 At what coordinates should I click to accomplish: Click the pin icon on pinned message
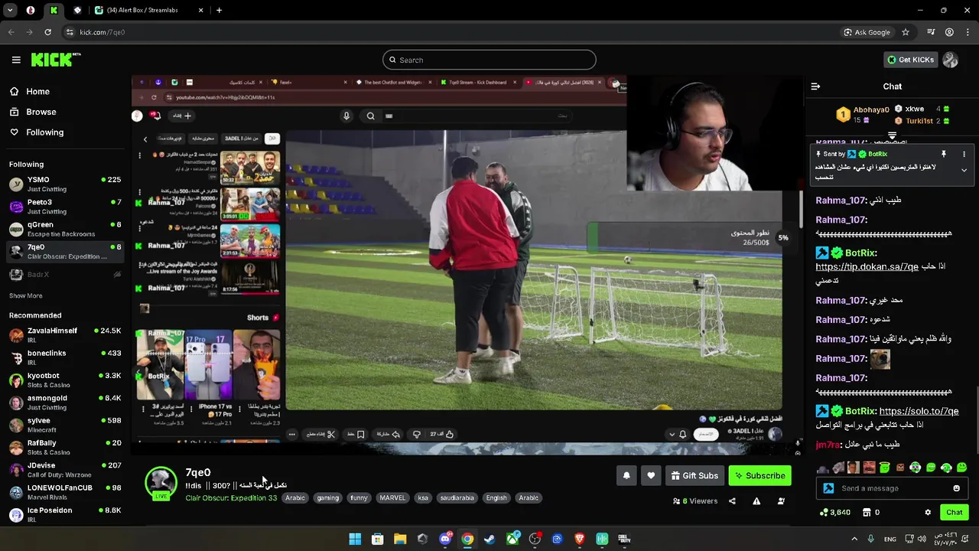943,154
